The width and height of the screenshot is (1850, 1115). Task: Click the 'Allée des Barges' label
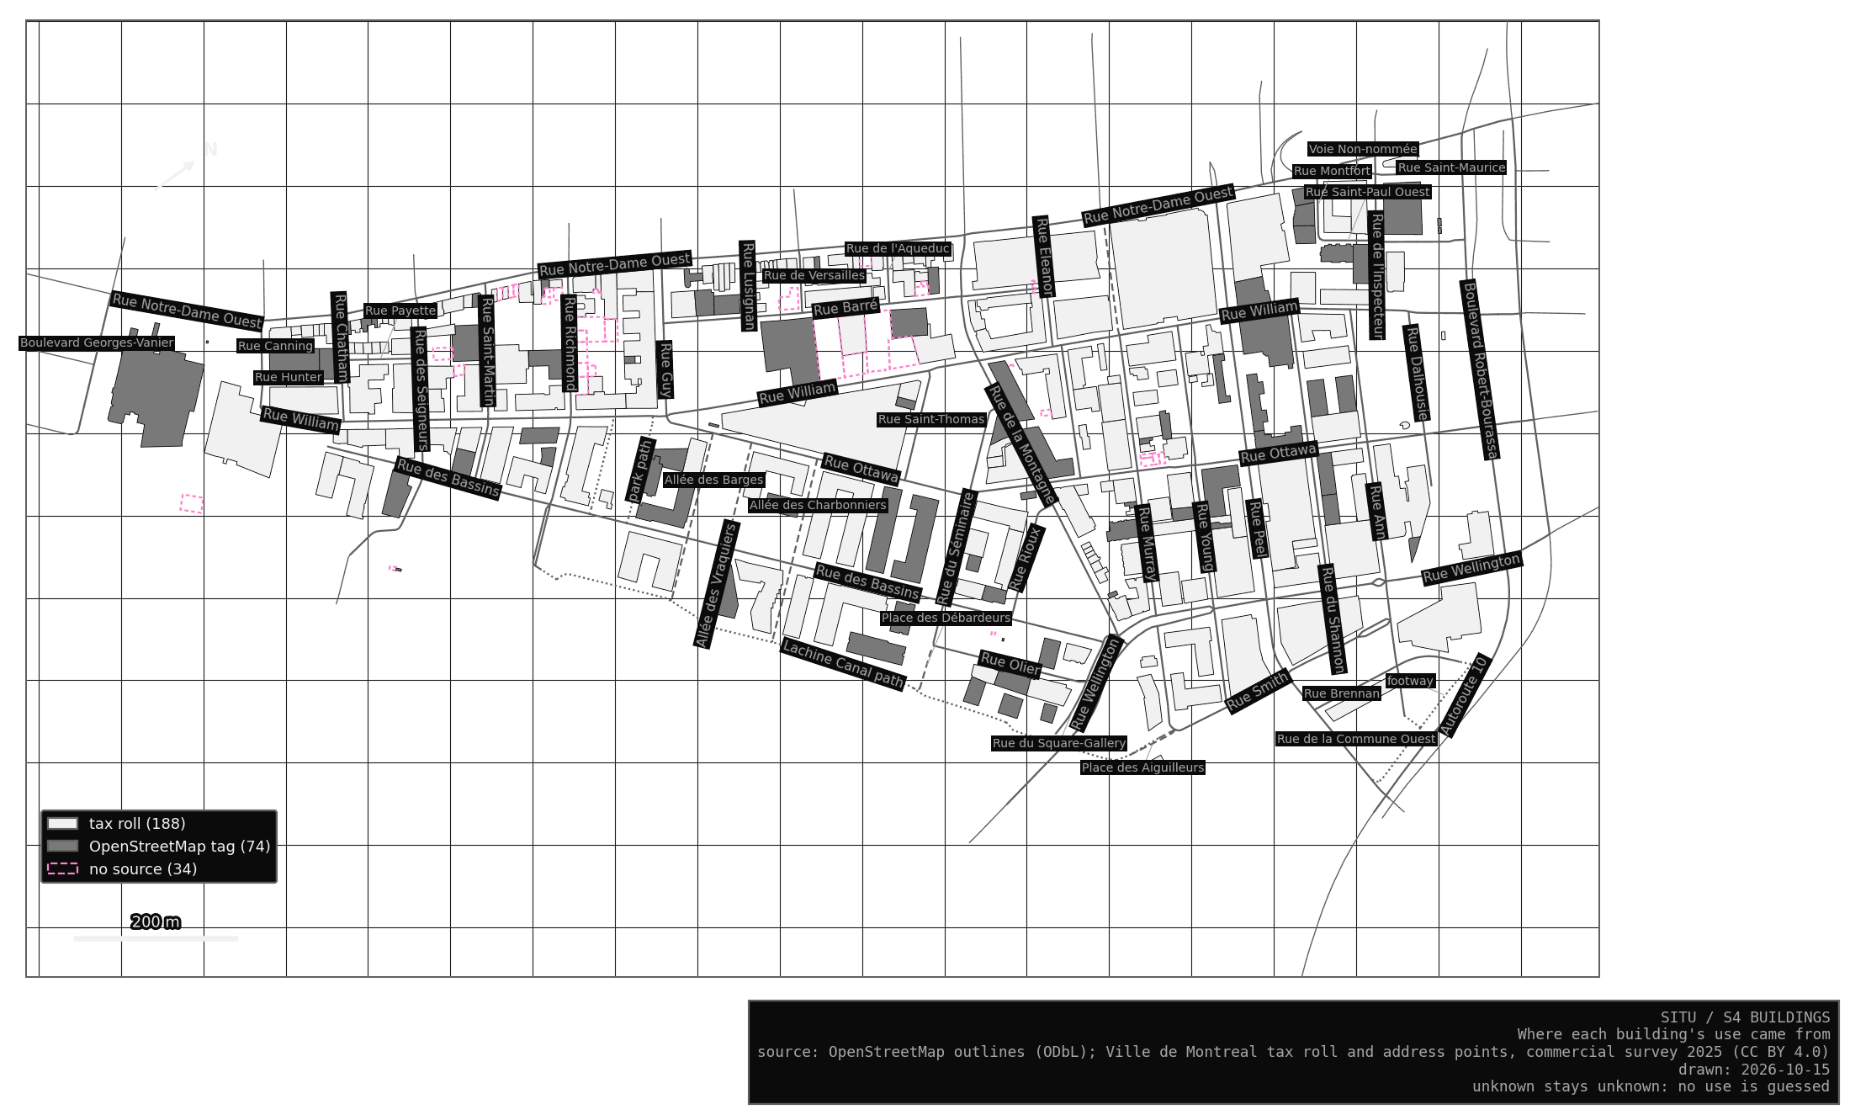click(x=714, y=481)
